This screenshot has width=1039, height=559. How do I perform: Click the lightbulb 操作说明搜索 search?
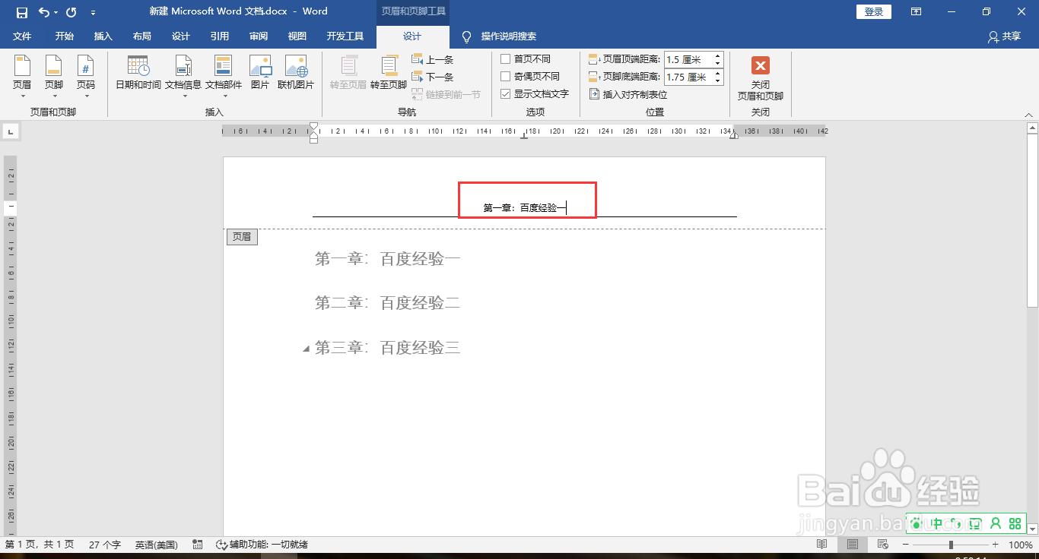coord(500,36)
